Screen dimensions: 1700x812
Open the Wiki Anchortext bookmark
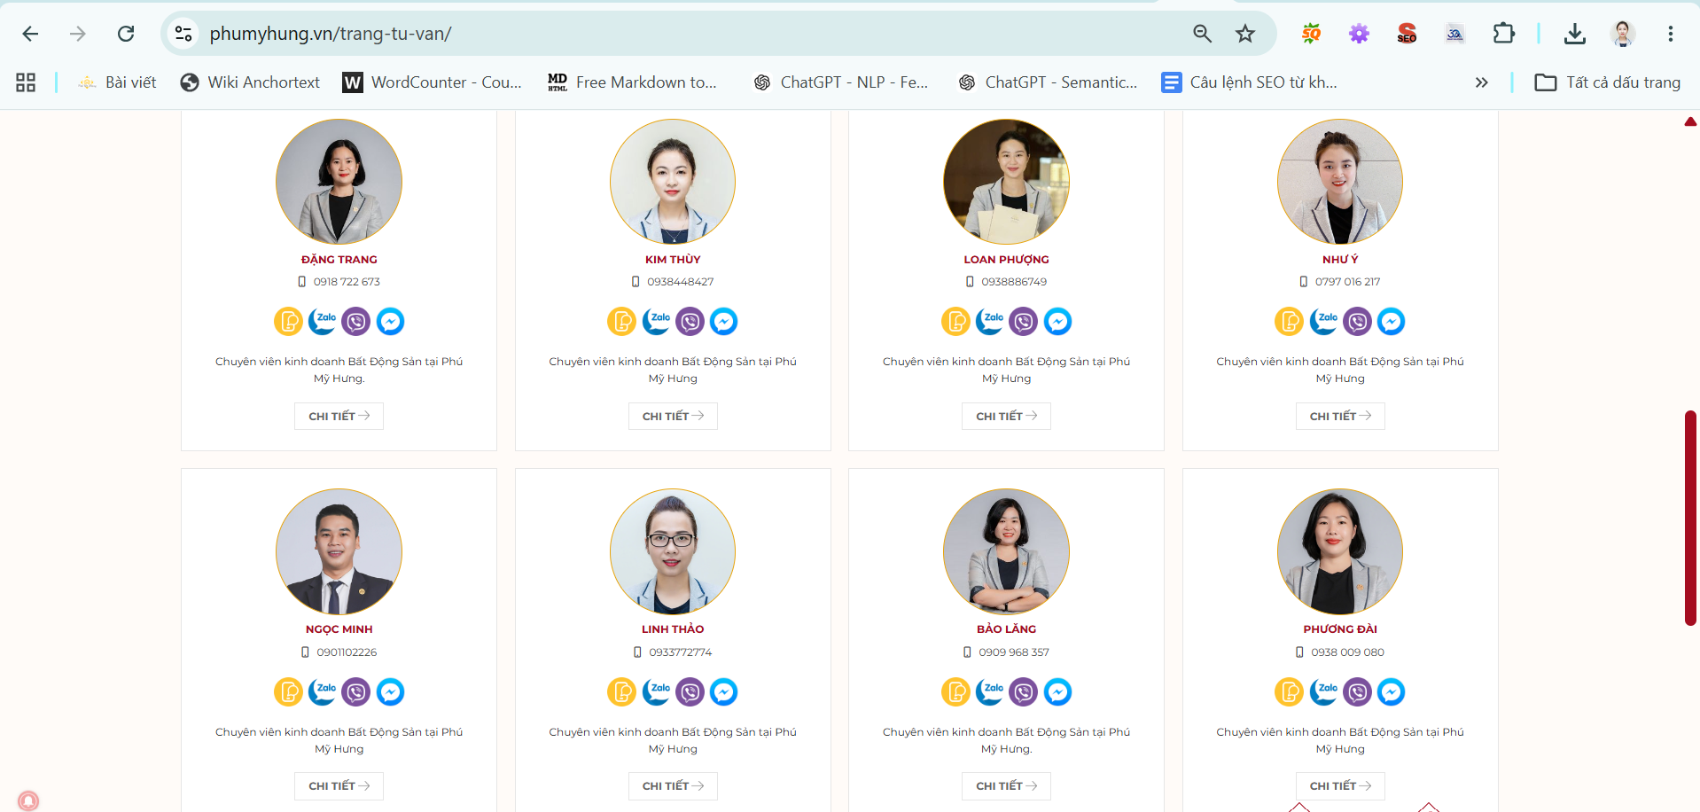click(x=250, y=82)
